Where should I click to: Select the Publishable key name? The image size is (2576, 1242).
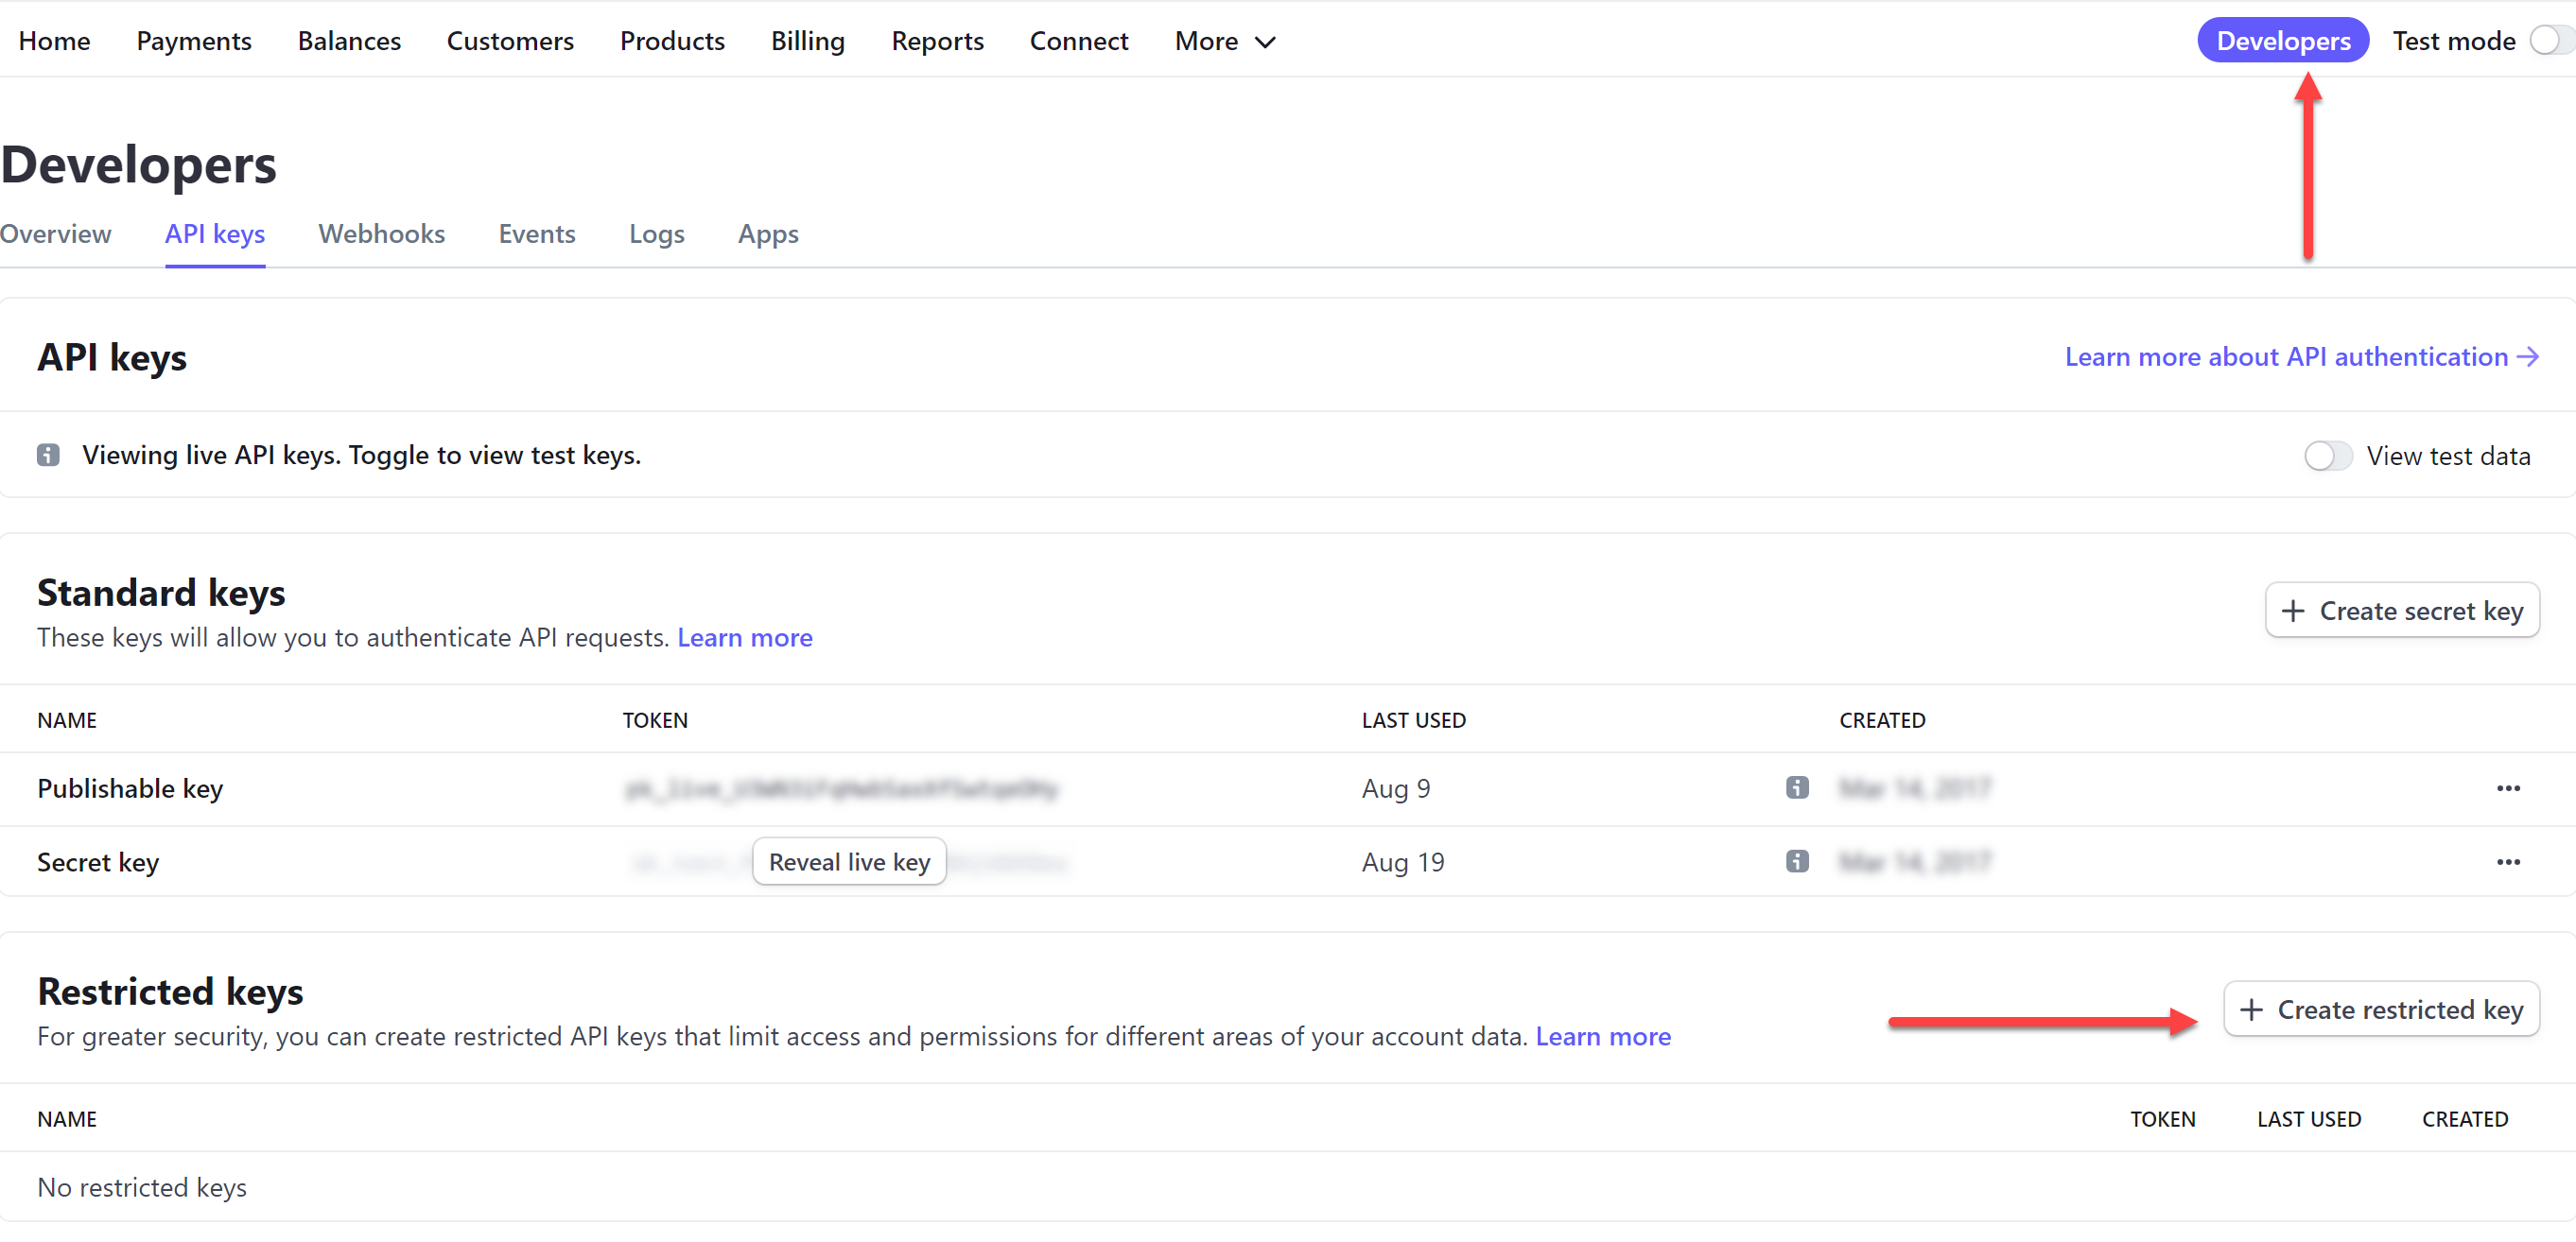tap(130, 788)
